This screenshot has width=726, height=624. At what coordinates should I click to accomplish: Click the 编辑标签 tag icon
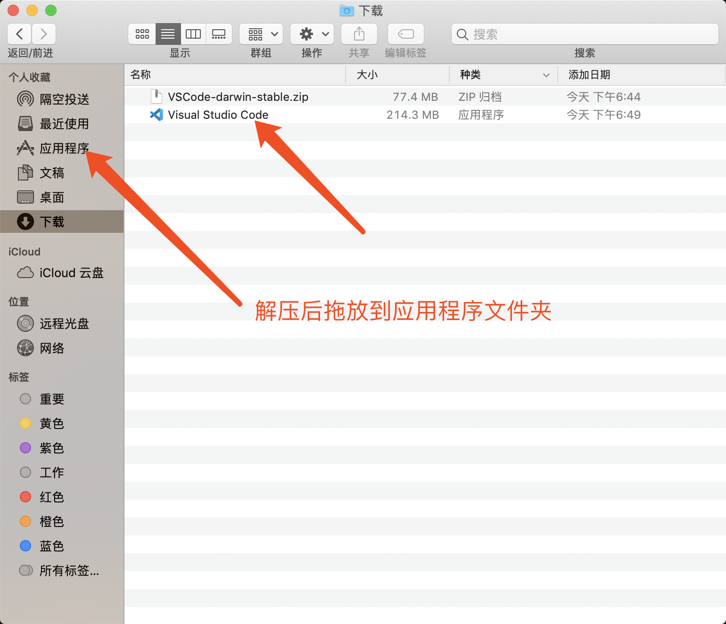[x=406, y=34]
